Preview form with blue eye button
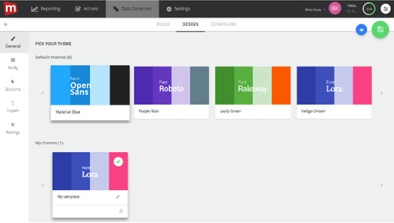Image resolution: width=394 pixels, height=223 pixels. 361,30
